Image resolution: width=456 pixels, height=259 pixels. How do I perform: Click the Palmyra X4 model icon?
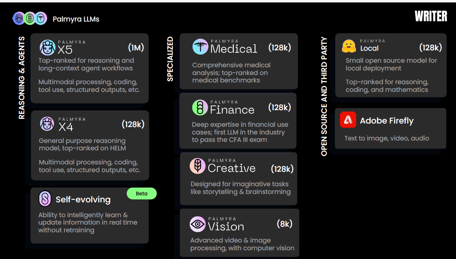click(x=47, y=125)
